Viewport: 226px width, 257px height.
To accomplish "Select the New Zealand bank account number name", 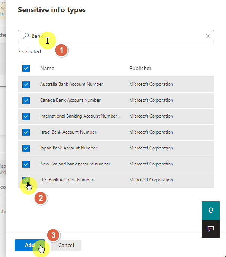I will [75, 164].
